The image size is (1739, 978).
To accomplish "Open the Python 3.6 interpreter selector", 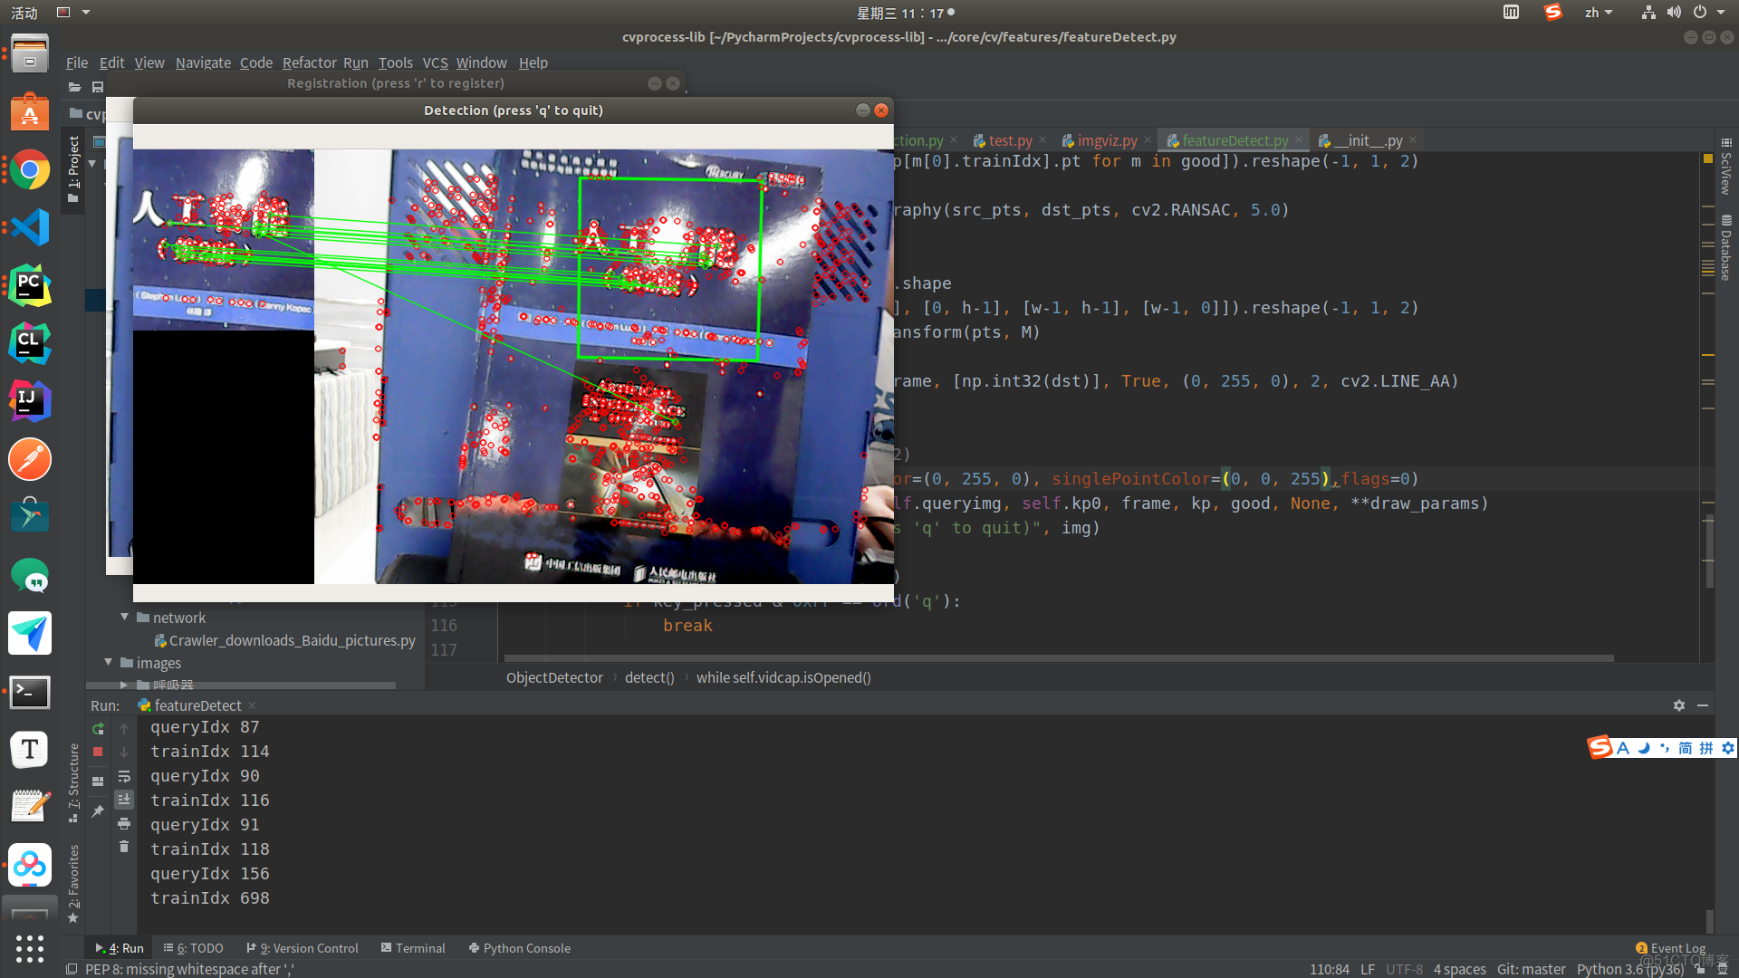I will [x=1629, y=969].
